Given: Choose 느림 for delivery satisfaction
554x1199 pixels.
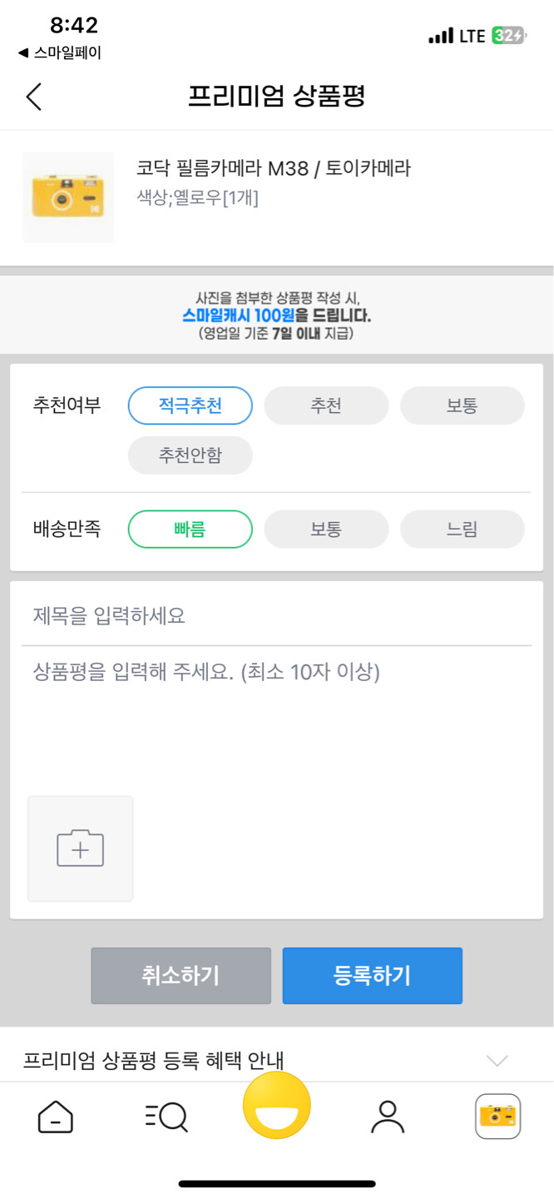Looking at the screenshot, I should point(462,529).
